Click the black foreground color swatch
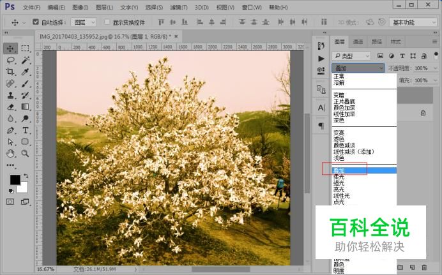Screen dimensions: 442x275 point(15,179)
